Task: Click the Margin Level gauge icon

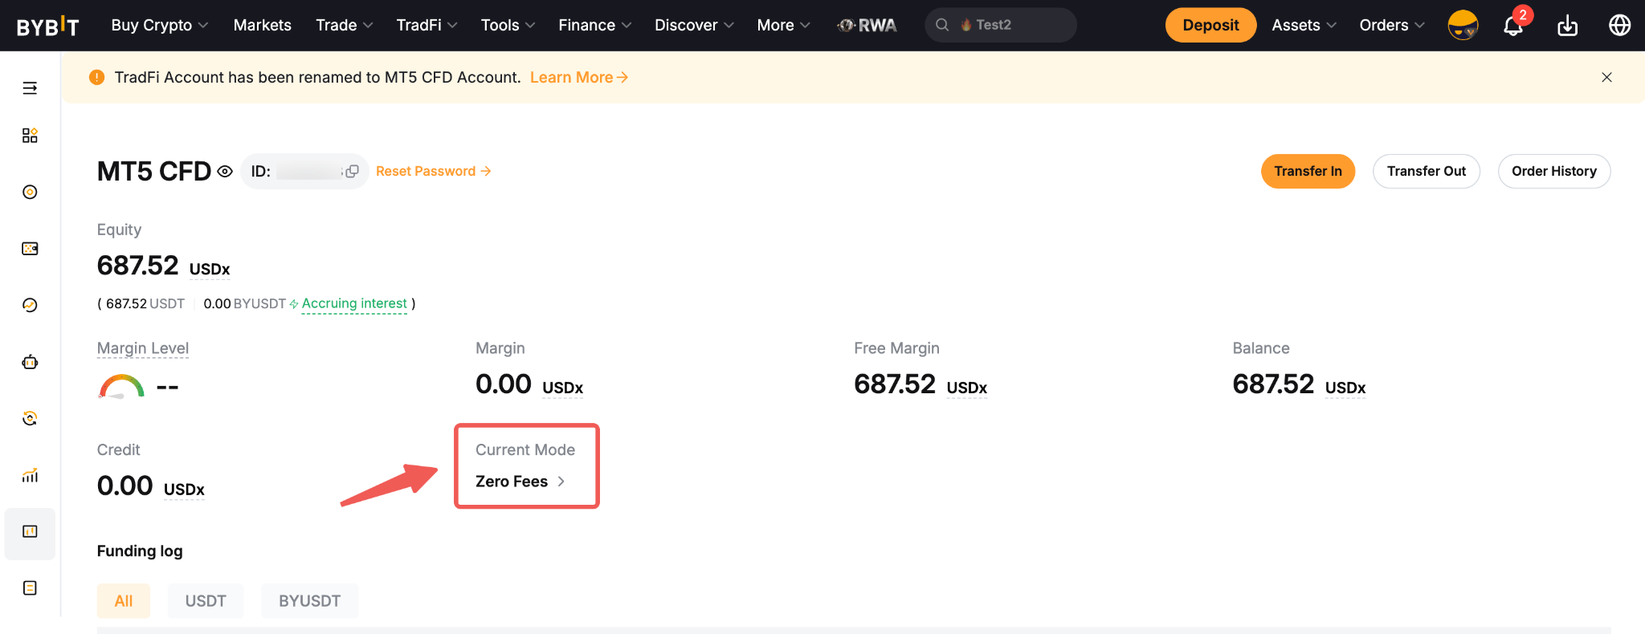Action: coord(121,386)
